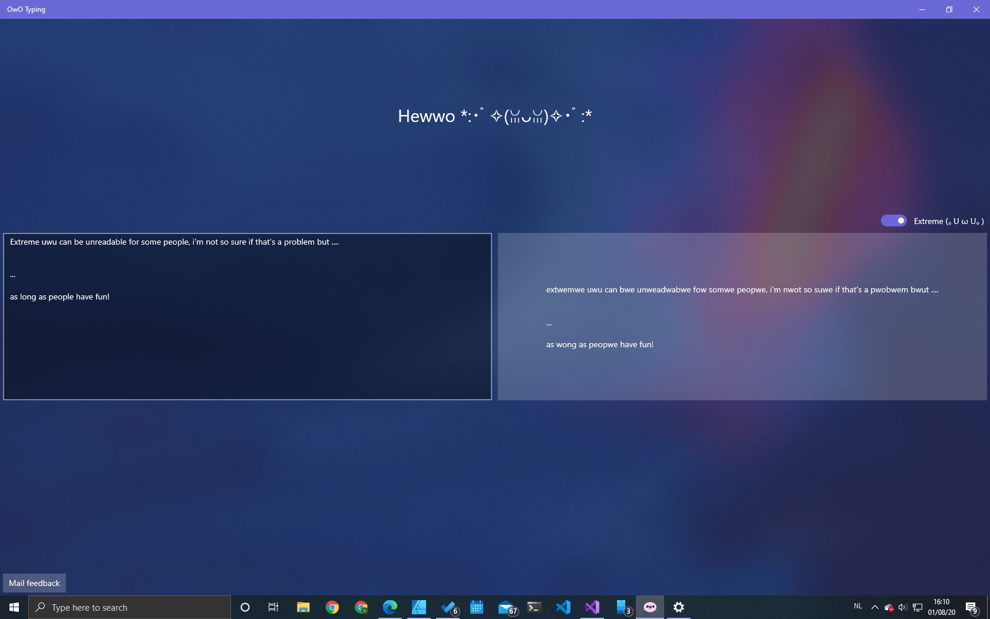Screen dimensions: 990x619
Task: Minimize the OwO Typing window
Action: click(x=922, y=9)
